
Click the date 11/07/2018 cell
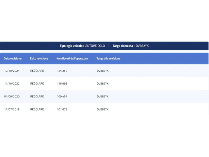[x=12, y=109]
